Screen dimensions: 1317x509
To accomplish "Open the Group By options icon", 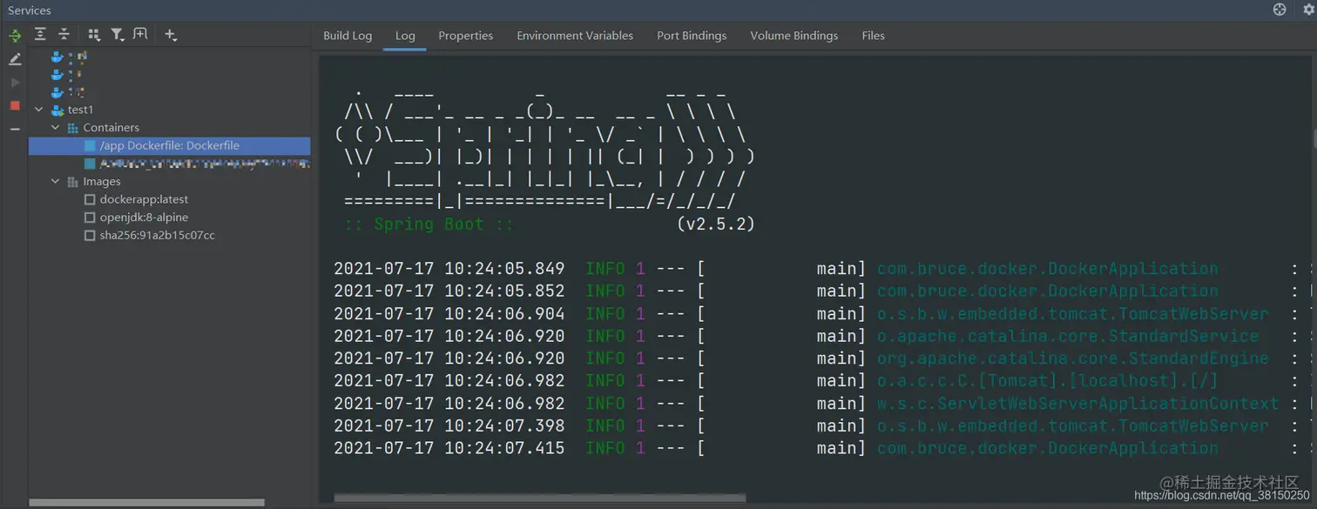I will [x=94, y=35].
